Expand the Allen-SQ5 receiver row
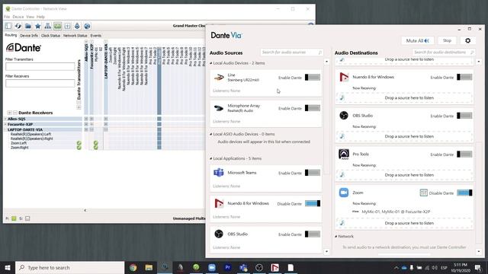The width and height of the screenshot is (488, 274). point(5,119)
